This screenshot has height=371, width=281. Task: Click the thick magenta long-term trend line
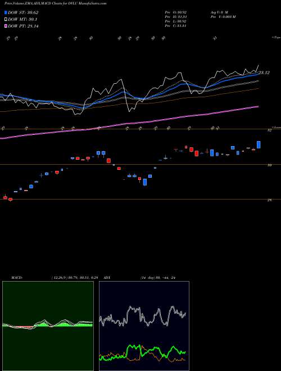click(x=129, y=123)
